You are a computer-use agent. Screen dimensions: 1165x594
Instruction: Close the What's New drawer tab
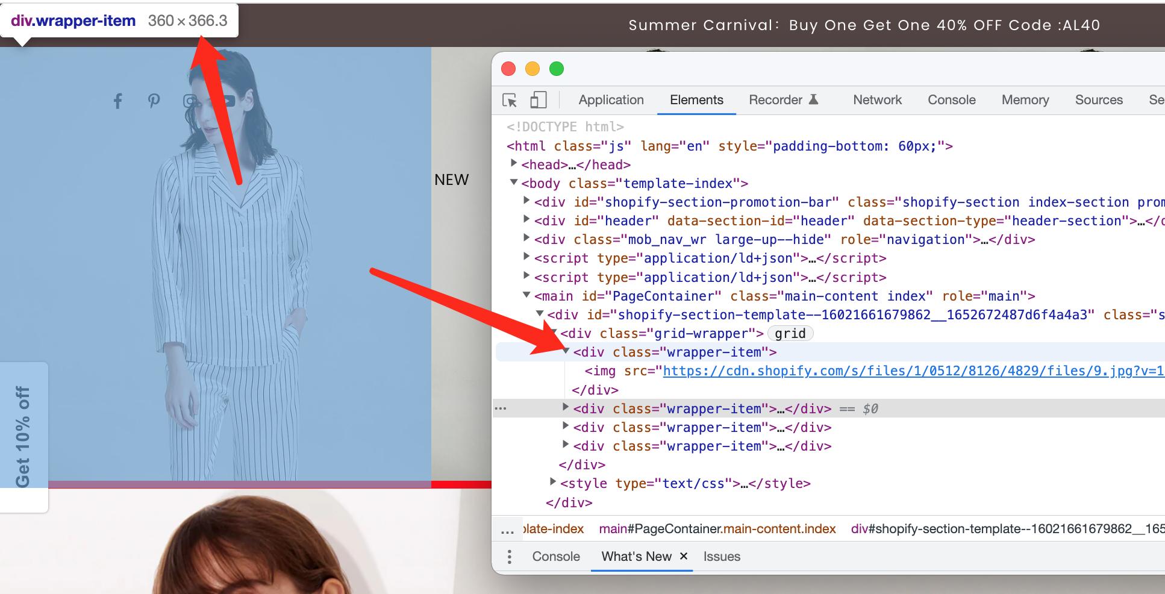tap(684, 556)
